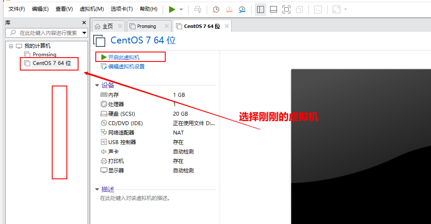The width and height of the screenshot is (431, 224).
Task: Click the 1 GB memory value
Action: click(x=179, y=95)
